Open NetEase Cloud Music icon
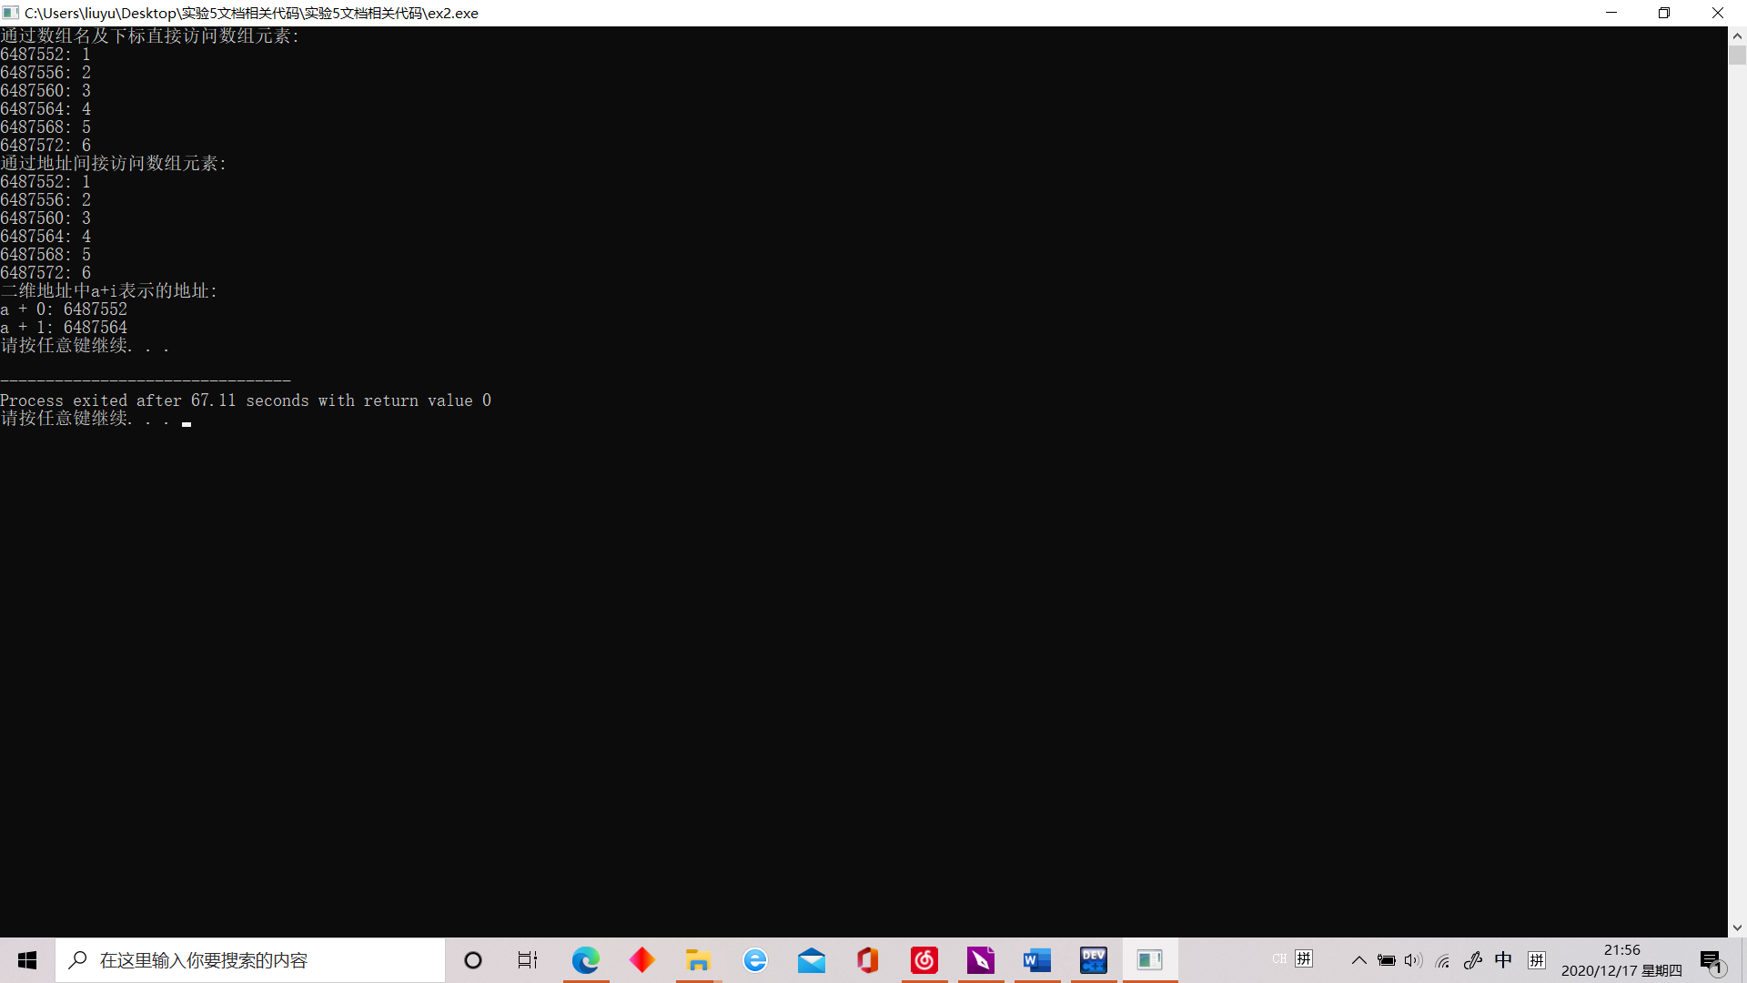 (924, 960)
